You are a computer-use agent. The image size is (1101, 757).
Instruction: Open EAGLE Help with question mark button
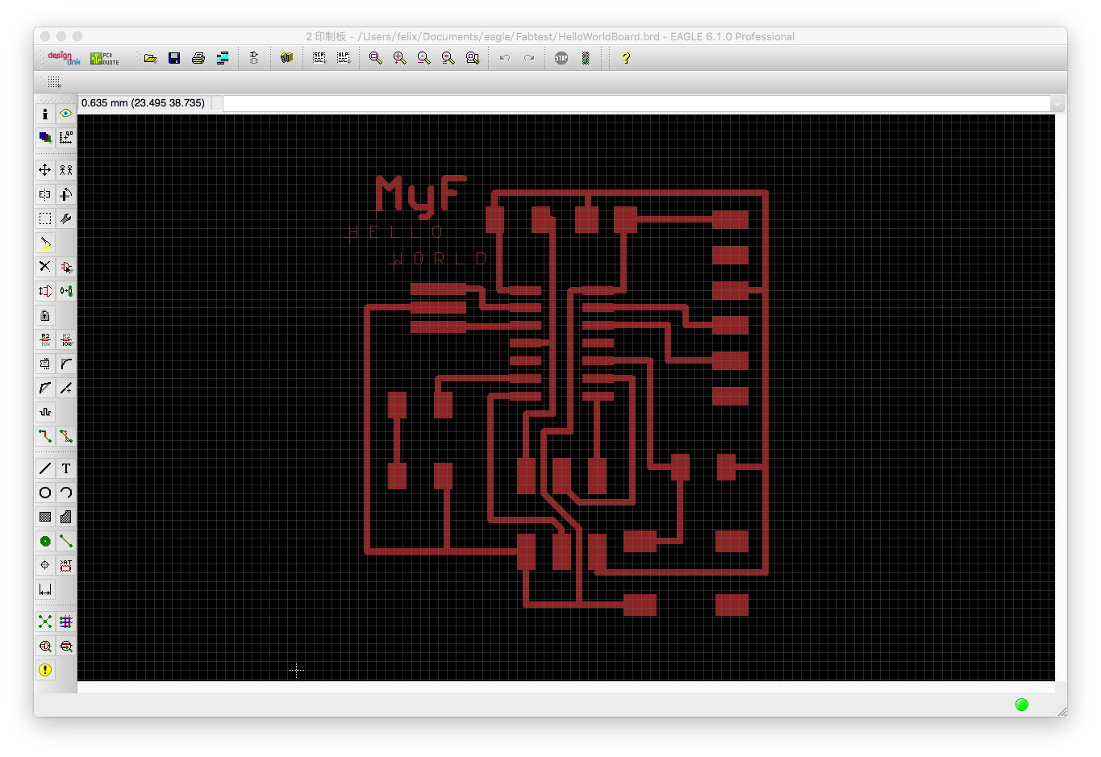tap(627, 57)
